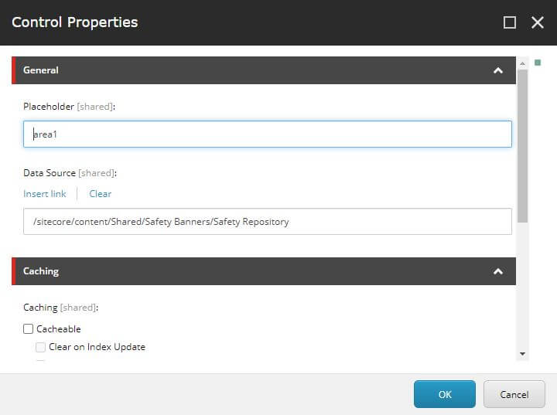The image size is (557, 415).
Task: Click the Insert link option
Action: [x=45, y=194]
